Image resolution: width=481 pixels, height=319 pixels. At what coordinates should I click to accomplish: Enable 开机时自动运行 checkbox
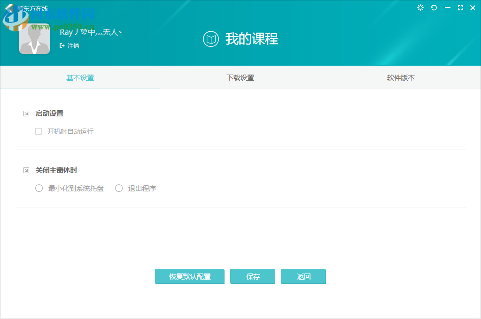(x=39, y=131)
